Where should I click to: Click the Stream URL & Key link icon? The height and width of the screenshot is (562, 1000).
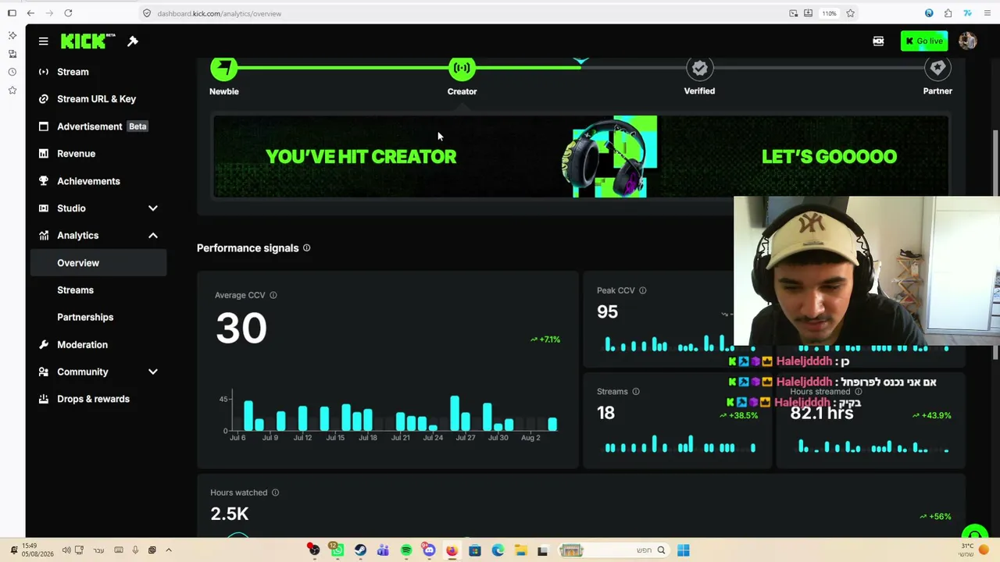pos(44,99)
